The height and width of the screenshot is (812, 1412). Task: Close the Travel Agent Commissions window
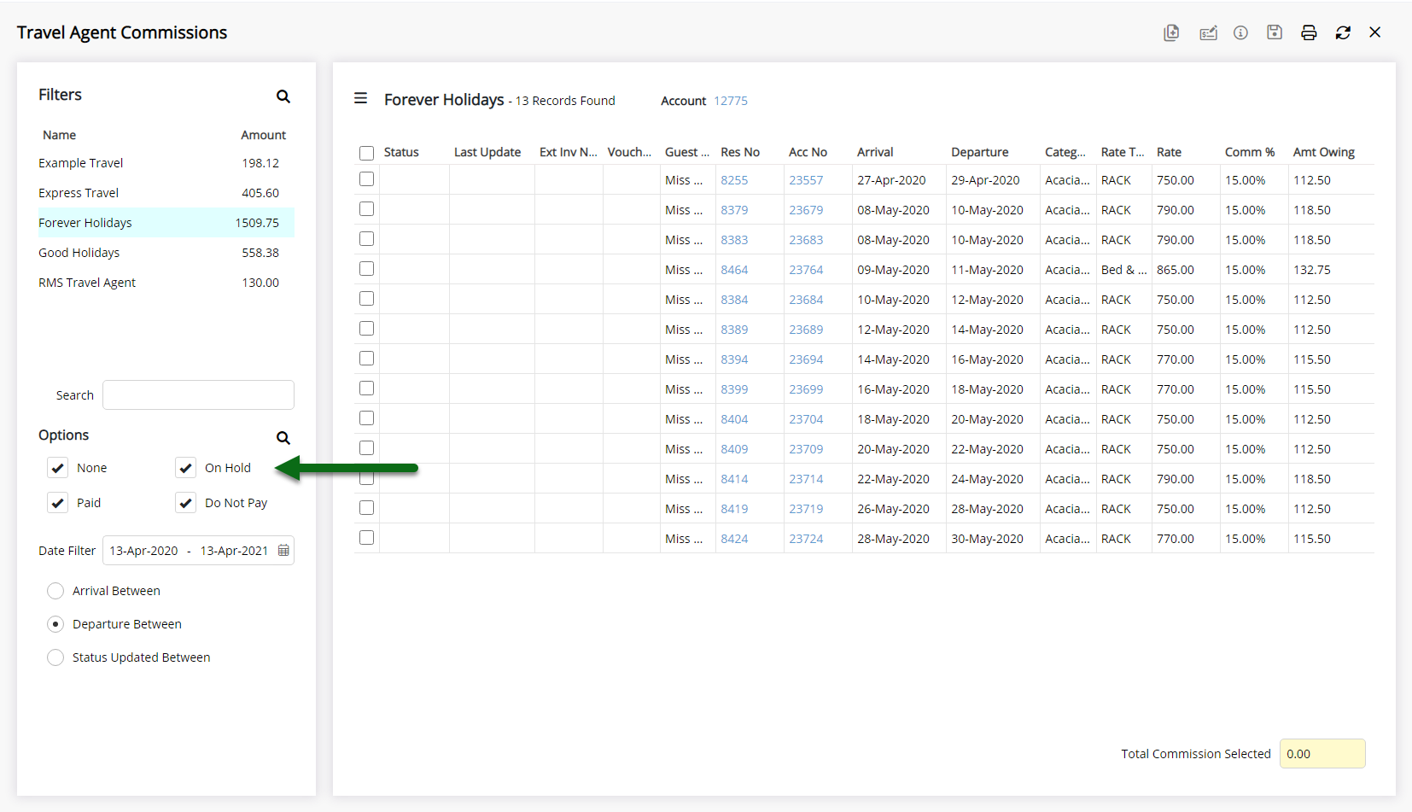(x=1374, y=32)
